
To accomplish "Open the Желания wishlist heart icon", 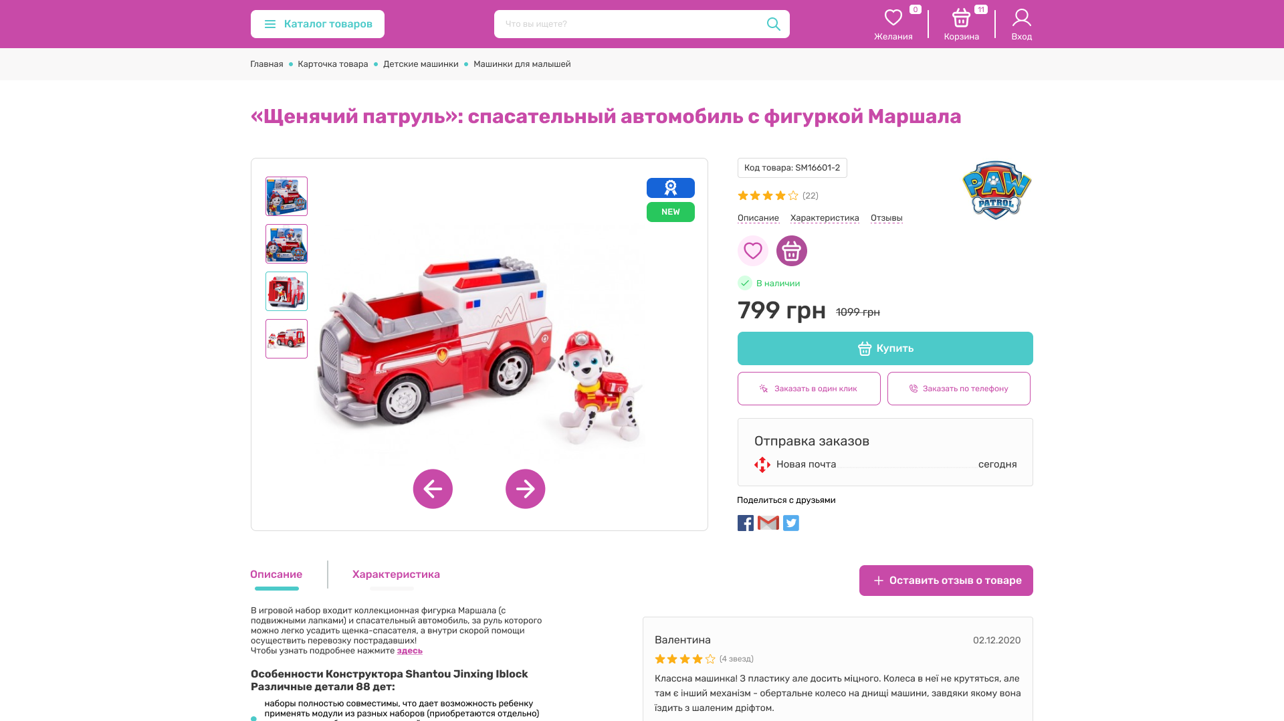I will (893, 17).
